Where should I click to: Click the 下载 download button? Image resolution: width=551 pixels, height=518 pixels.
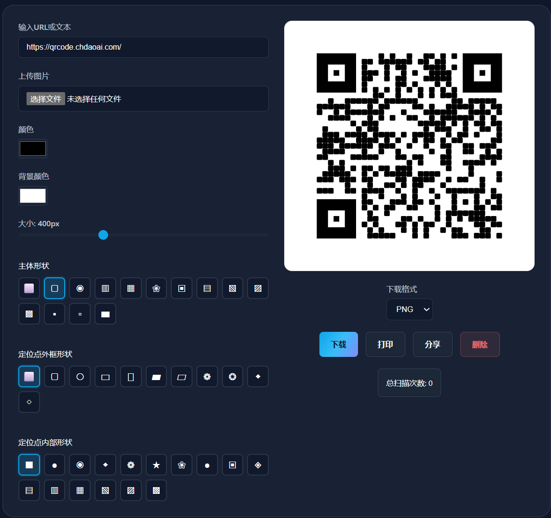[x=339, y=344]
